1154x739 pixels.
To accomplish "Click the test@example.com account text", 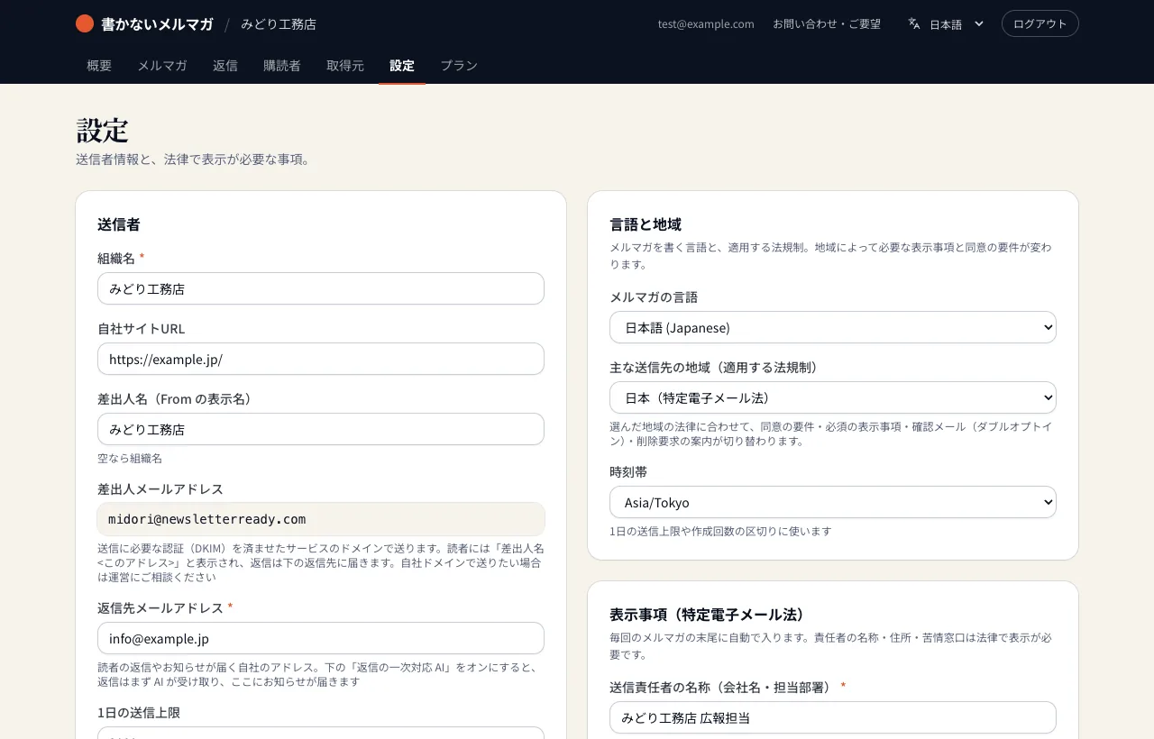I will (706, 24).
